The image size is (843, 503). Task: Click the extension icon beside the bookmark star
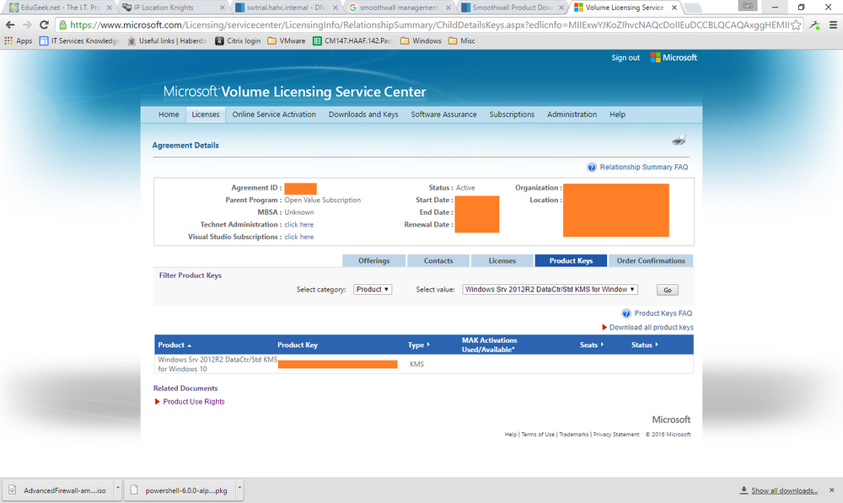click(815, 24)
